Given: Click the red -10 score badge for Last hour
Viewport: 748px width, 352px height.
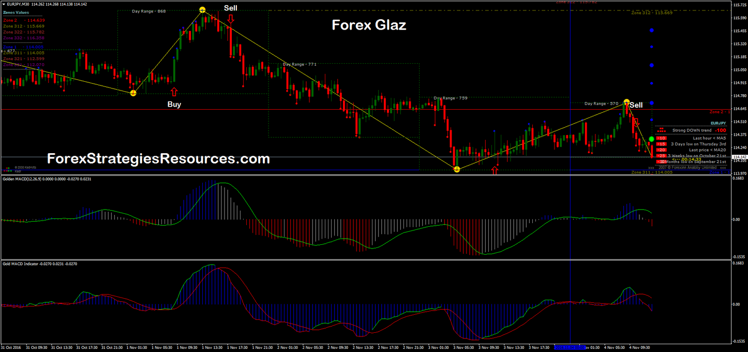Looking at the screenshot, I should click(661, 138).
